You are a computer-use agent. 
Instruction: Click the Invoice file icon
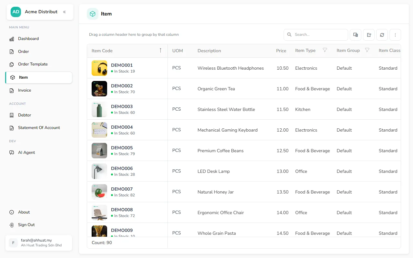tap(12, 91)
